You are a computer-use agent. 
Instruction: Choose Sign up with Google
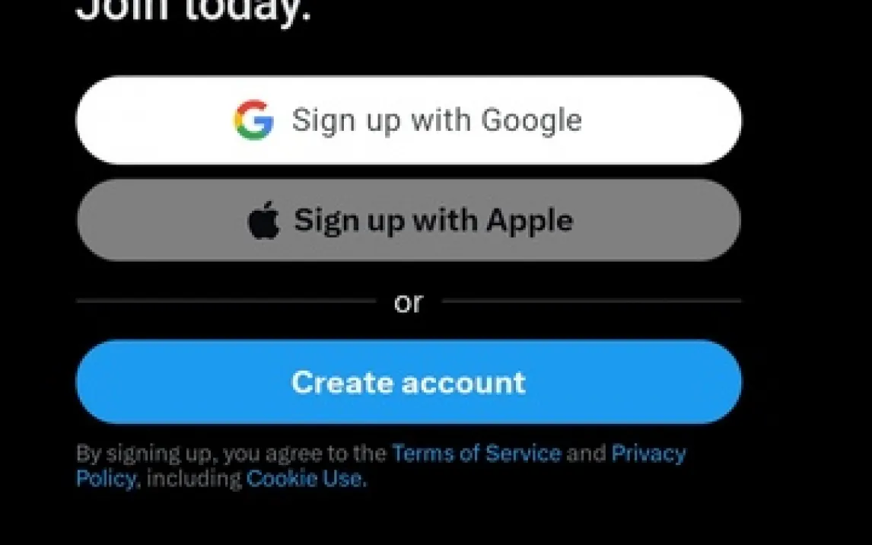click(x=409, y=120)
